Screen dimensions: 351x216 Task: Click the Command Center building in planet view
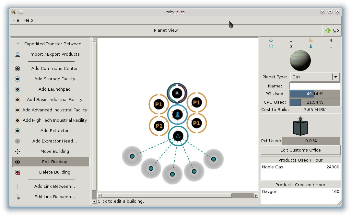point(177,93)
